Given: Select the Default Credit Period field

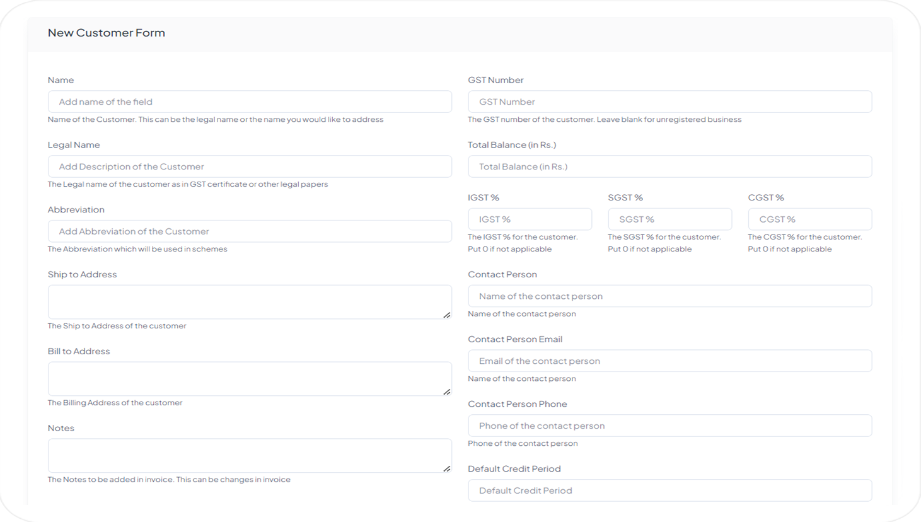Looking at the screenshot, I should coord(669,490).
